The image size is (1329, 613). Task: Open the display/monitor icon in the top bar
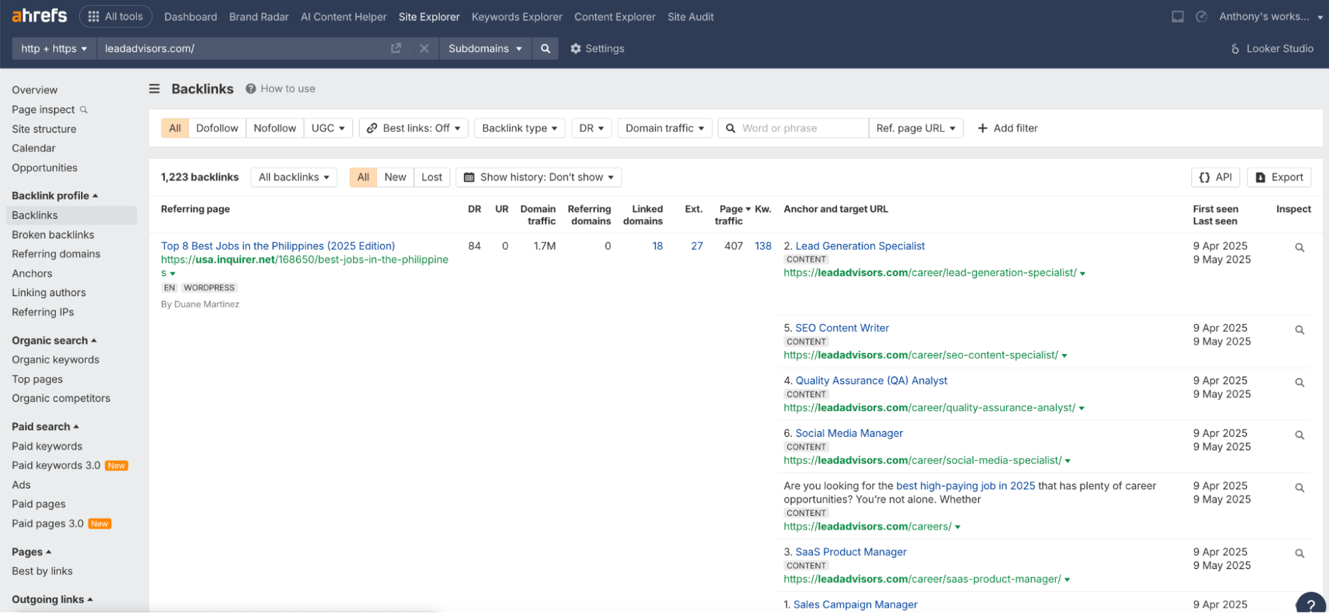[x=1177, y=17]
